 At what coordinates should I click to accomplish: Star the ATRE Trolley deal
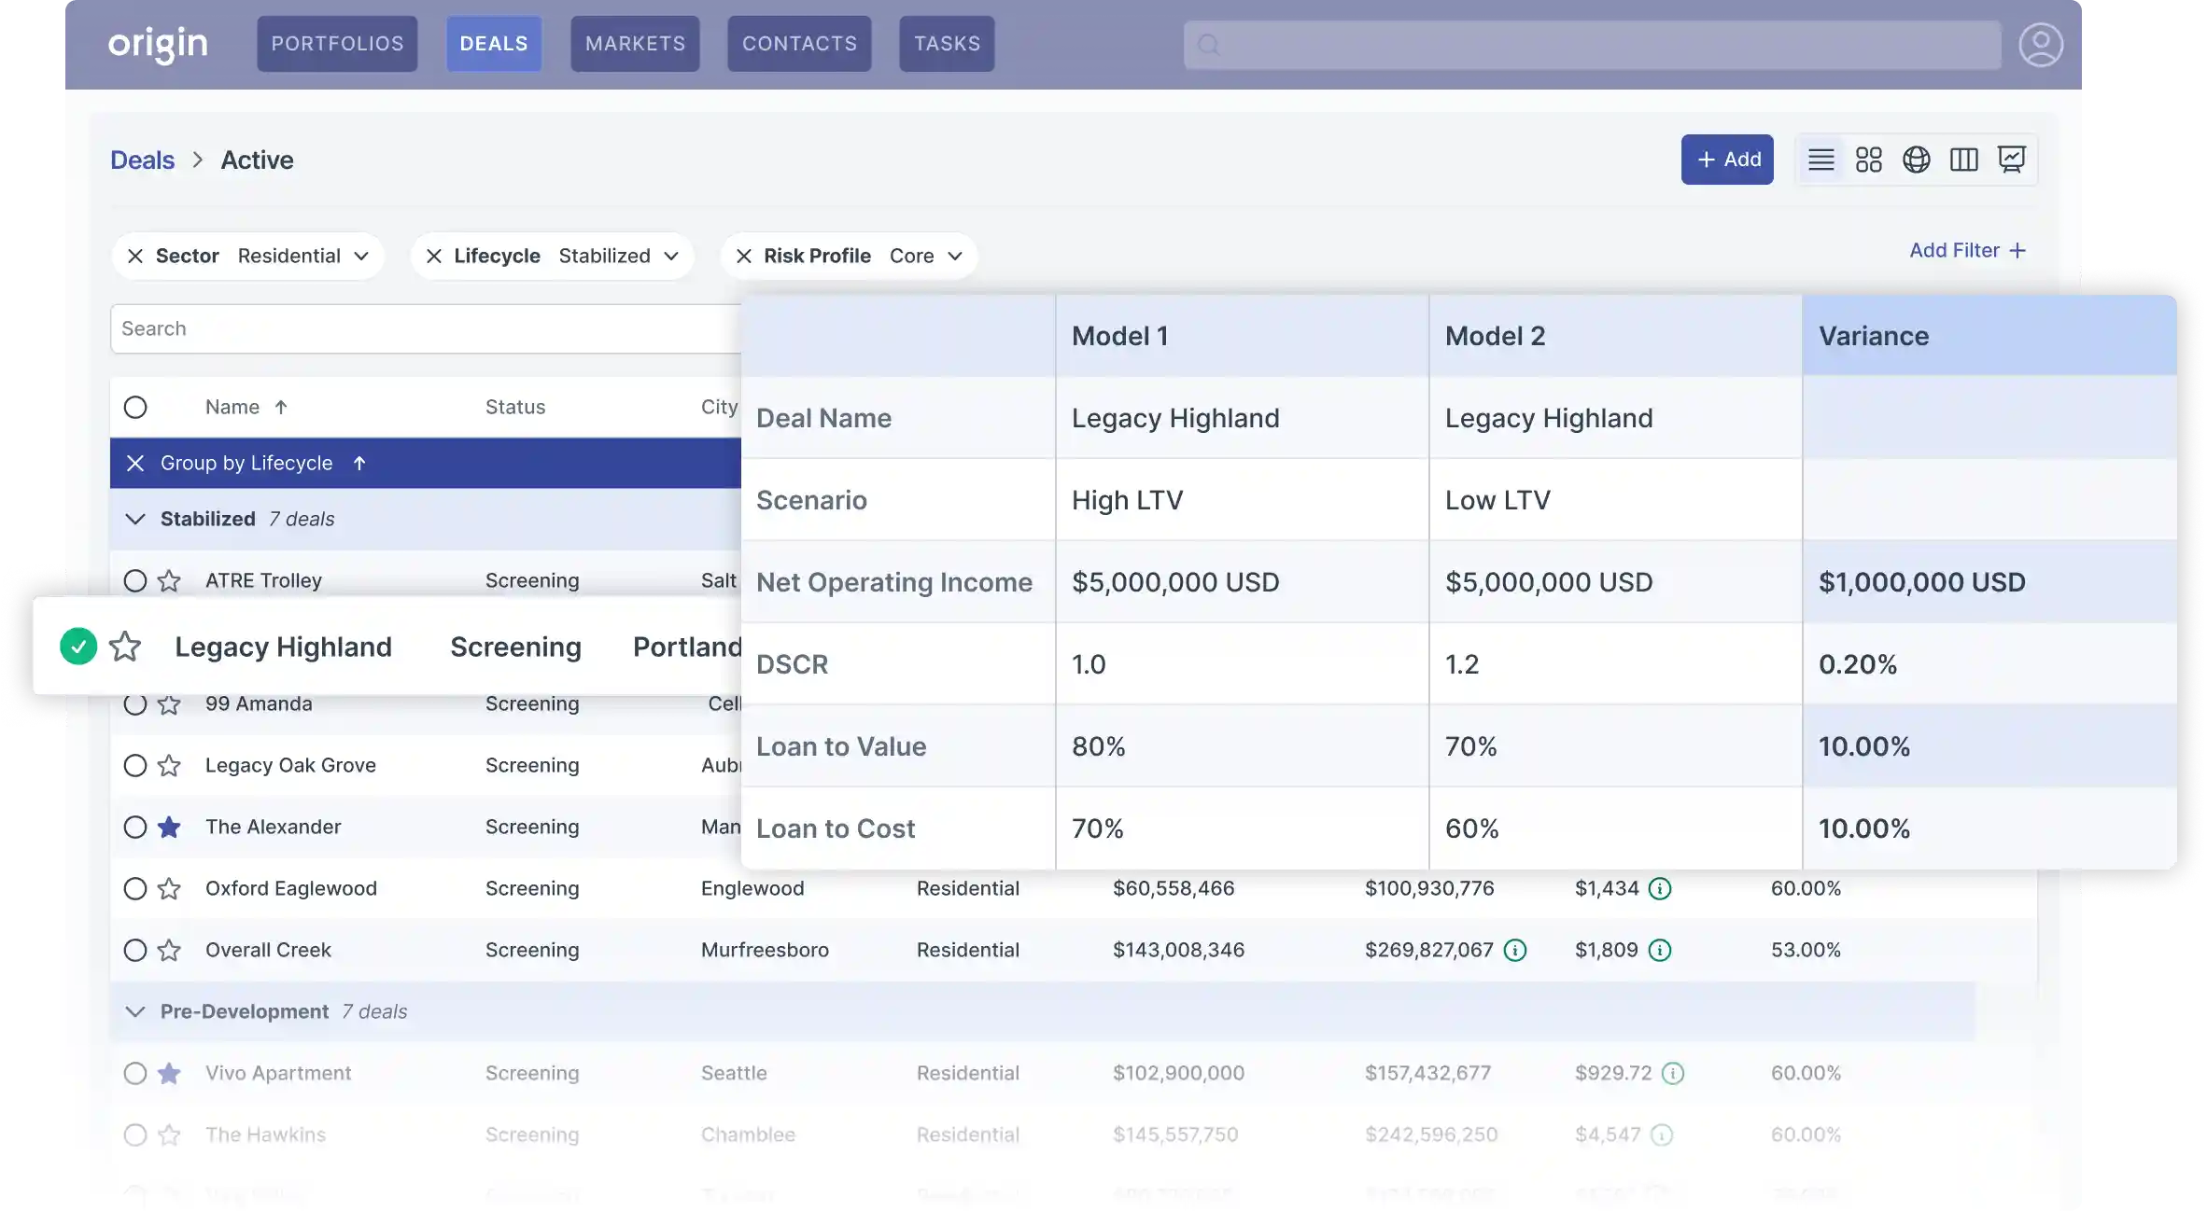click(169, 580)
